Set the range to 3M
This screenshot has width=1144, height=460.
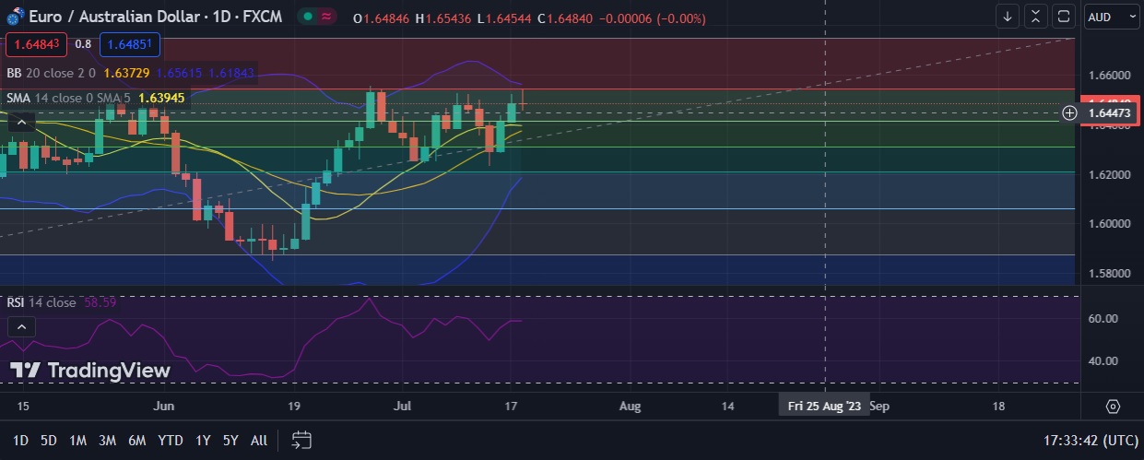107,441
